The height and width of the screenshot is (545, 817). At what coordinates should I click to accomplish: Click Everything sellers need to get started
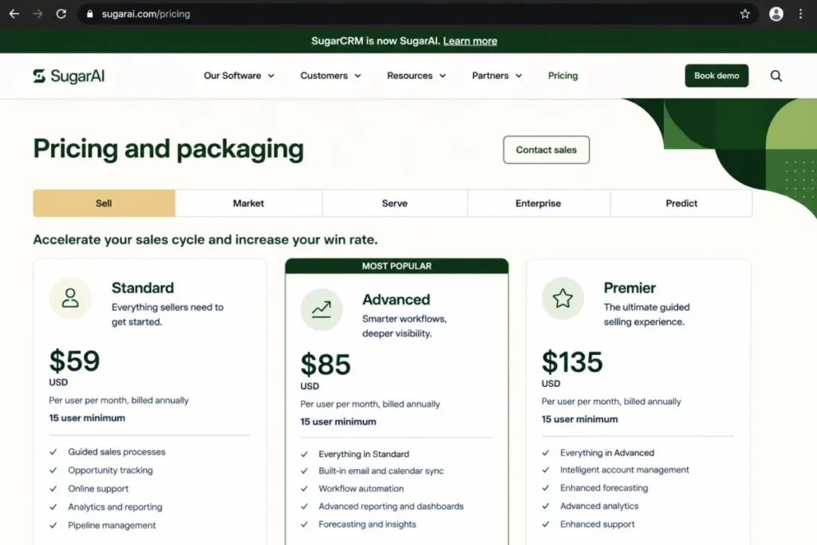pyautogui.click(x=168, y=314)
